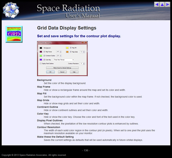The height and width of the screenshot is (158, 172).
Task: Click the bold 'Continent Outline' term
Action: click(48, 107)
